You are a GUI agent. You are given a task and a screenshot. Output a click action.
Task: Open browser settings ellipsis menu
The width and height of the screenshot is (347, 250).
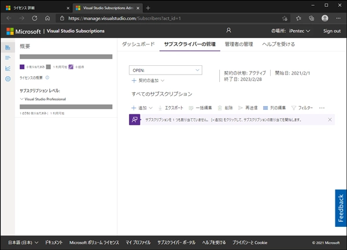pyautogui.click(x=338, y=18)
